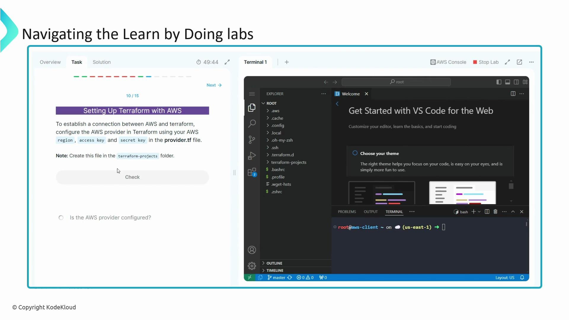Expand the TIMELINE section
Screen dimensions: 569x320
tap(275, 271)
